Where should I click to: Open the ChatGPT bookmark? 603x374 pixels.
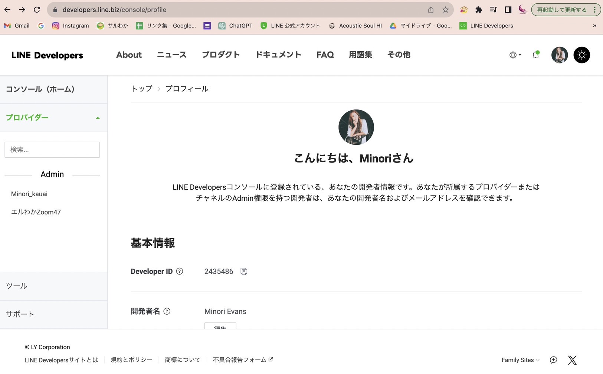(x=235, y=26)
